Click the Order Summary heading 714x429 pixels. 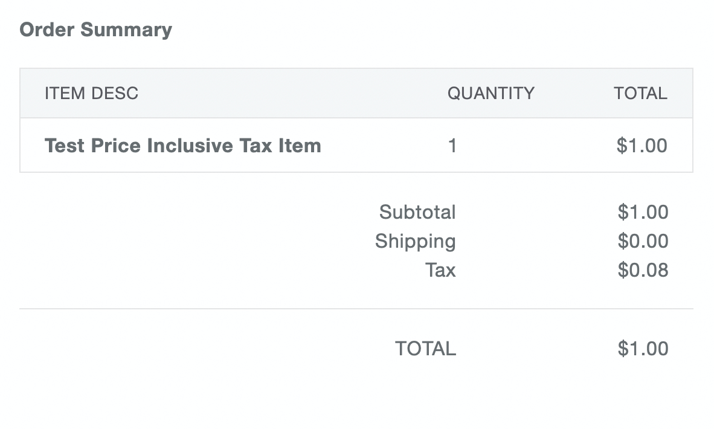(95, 30)
